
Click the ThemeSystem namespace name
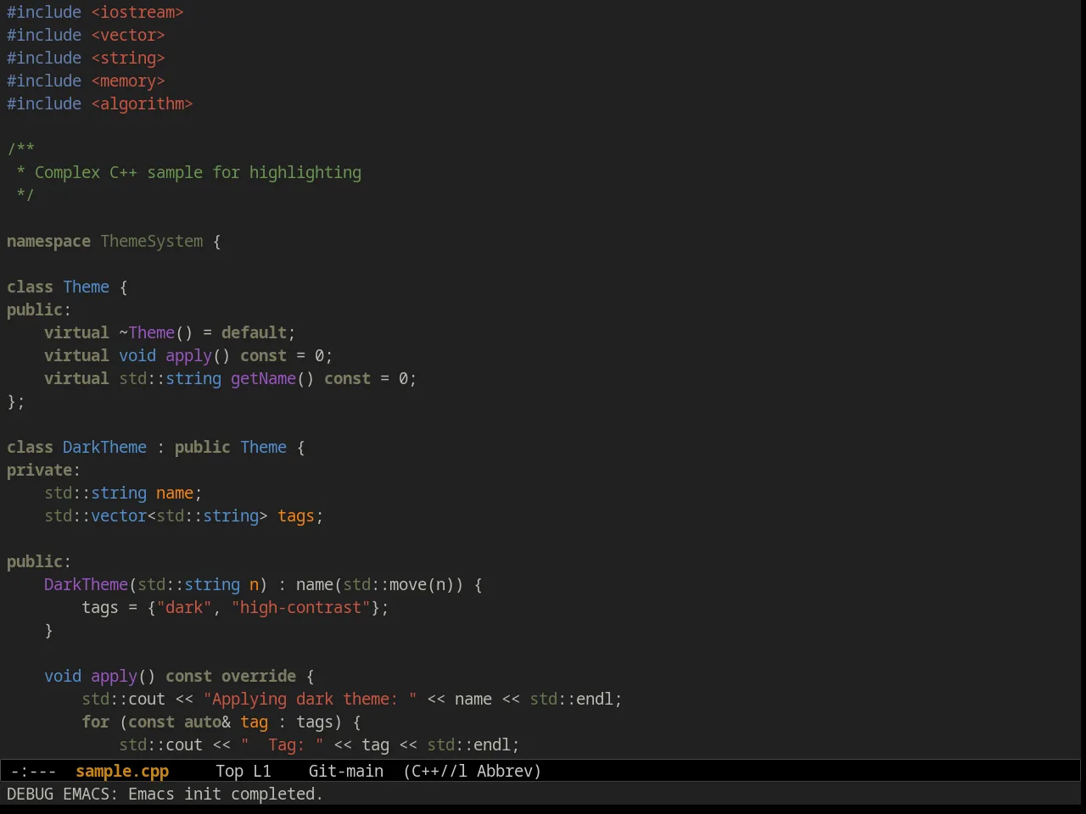pos(152,241)
